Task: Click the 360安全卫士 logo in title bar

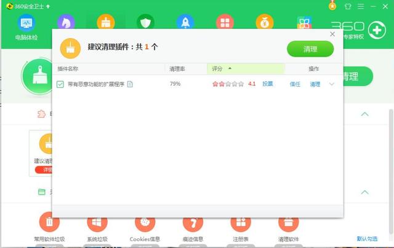Action: 10,6
